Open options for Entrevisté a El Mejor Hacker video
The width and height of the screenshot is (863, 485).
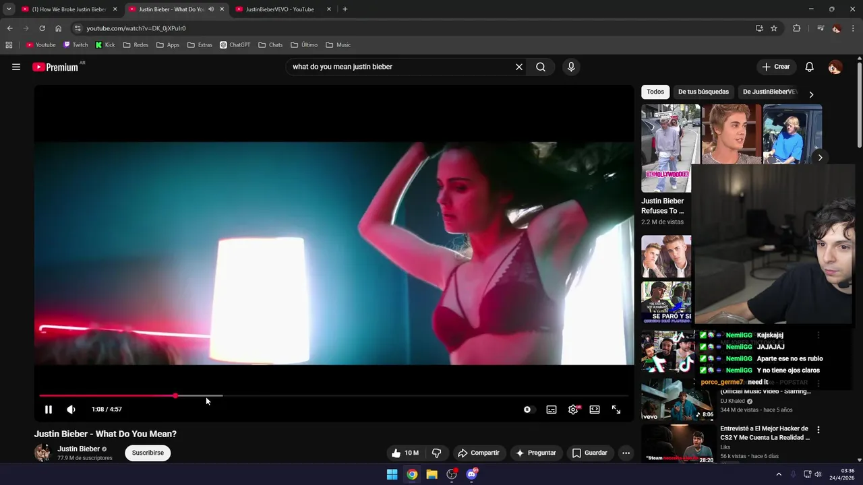click(x=819, y=430)
